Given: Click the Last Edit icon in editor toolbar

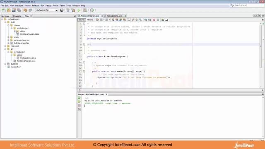Looking at the screenshot, I should point(97,20).
